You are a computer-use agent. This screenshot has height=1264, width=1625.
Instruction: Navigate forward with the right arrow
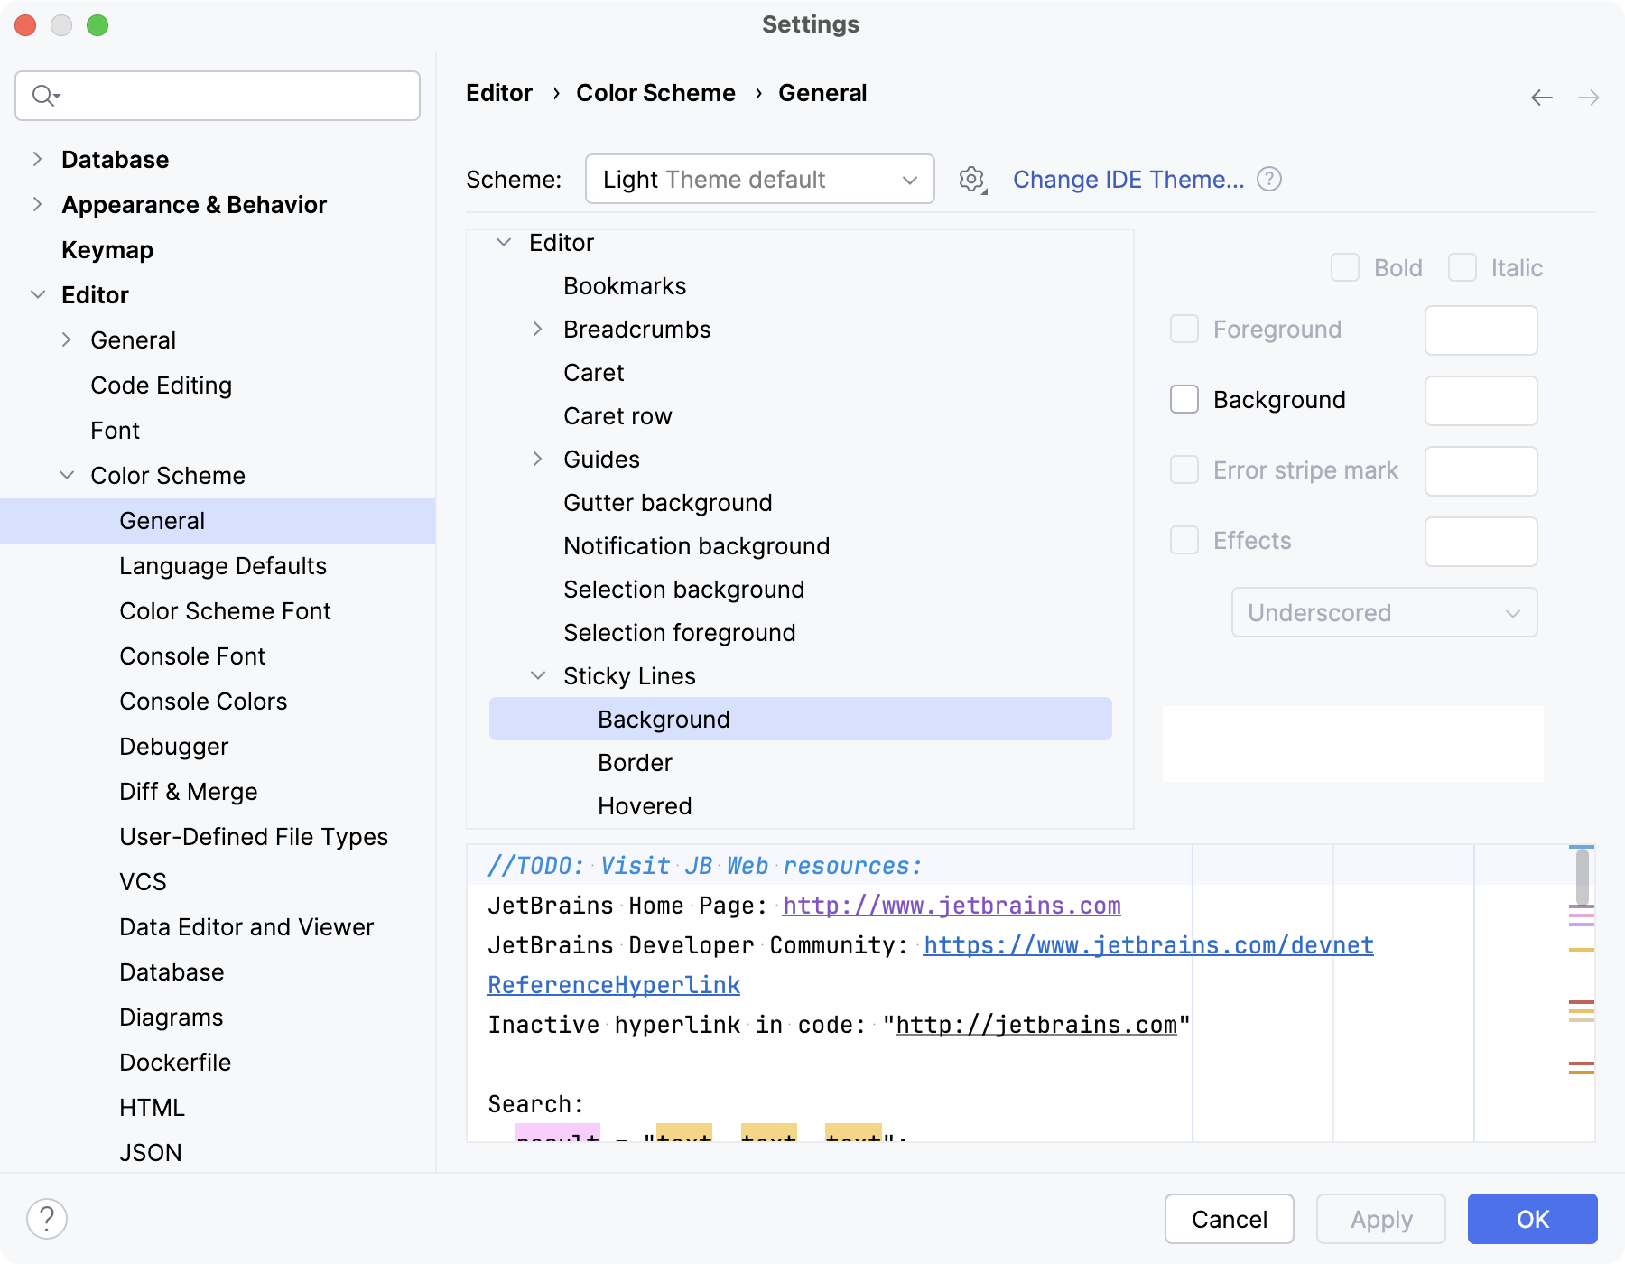point(1588,98)
